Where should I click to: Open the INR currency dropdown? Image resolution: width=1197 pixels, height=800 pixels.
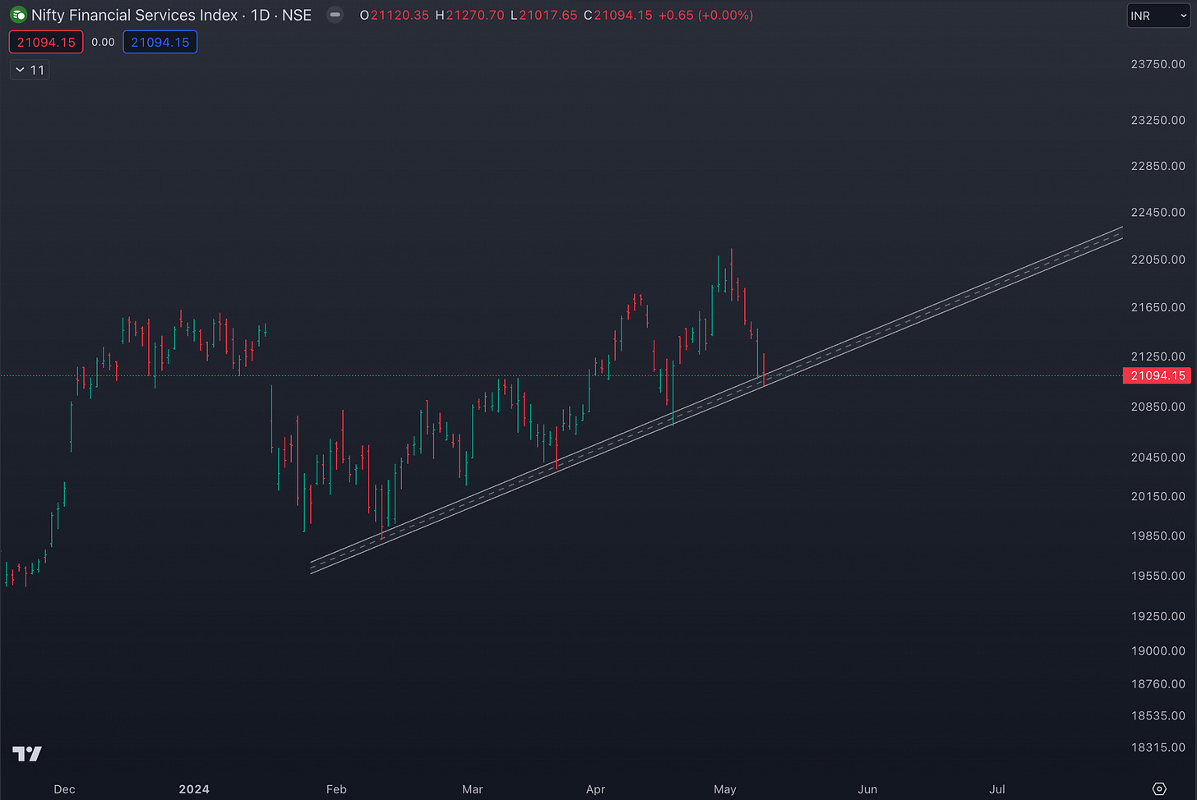[1158, 16]
